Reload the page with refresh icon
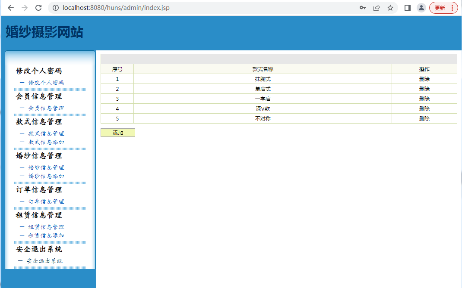This screenshot has height=288, width=462. pyautogui.click(x=38, y=8)
